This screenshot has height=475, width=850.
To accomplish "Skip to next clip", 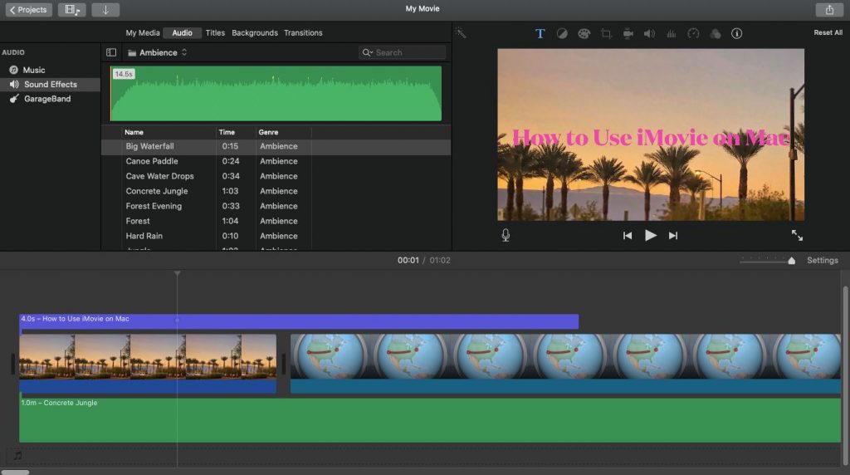I will (x=673, y=235).
